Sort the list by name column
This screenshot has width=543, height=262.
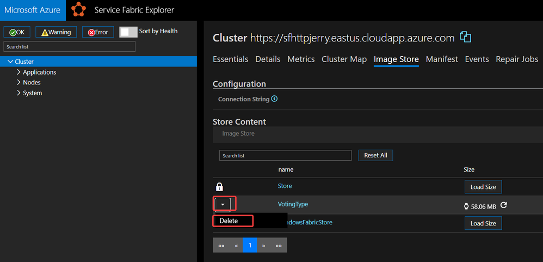point(286,170)
